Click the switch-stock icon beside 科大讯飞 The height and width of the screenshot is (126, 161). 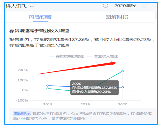pyautogui.click(x=32, y=6)
